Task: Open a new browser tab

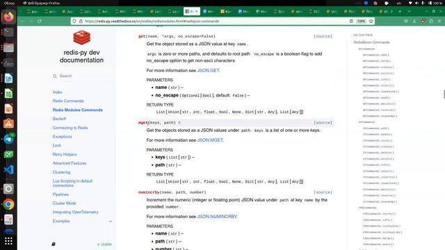Action: 400,11
